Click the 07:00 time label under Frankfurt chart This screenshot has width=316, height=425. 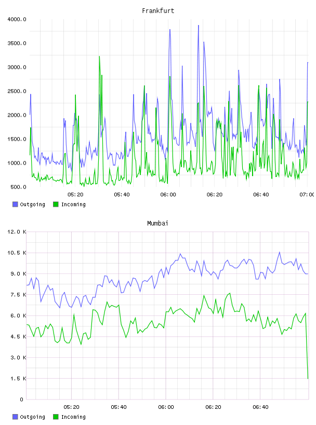[x=307, y=195]
